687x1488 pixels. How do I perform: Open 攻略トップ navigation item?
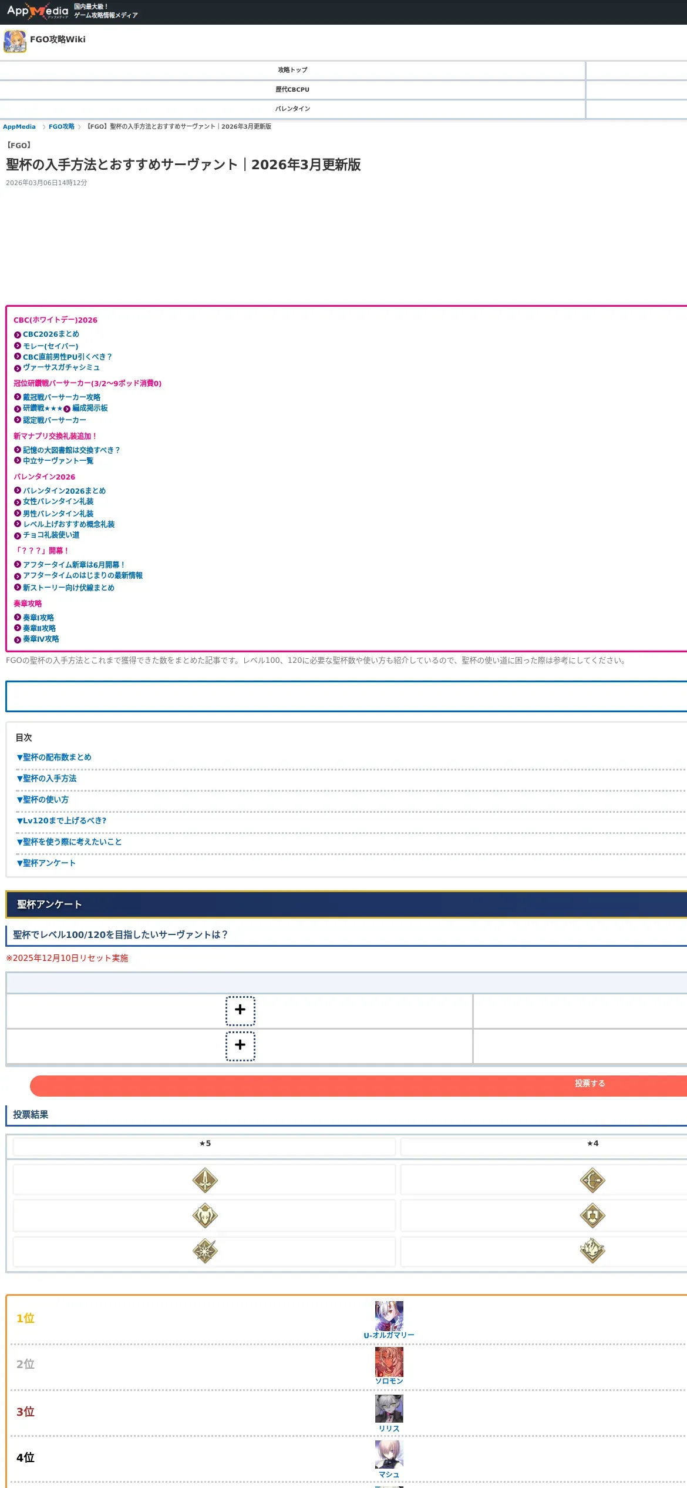292,70
